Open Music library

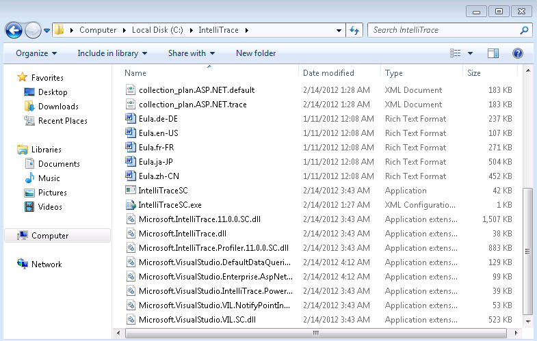pos(49,178)
